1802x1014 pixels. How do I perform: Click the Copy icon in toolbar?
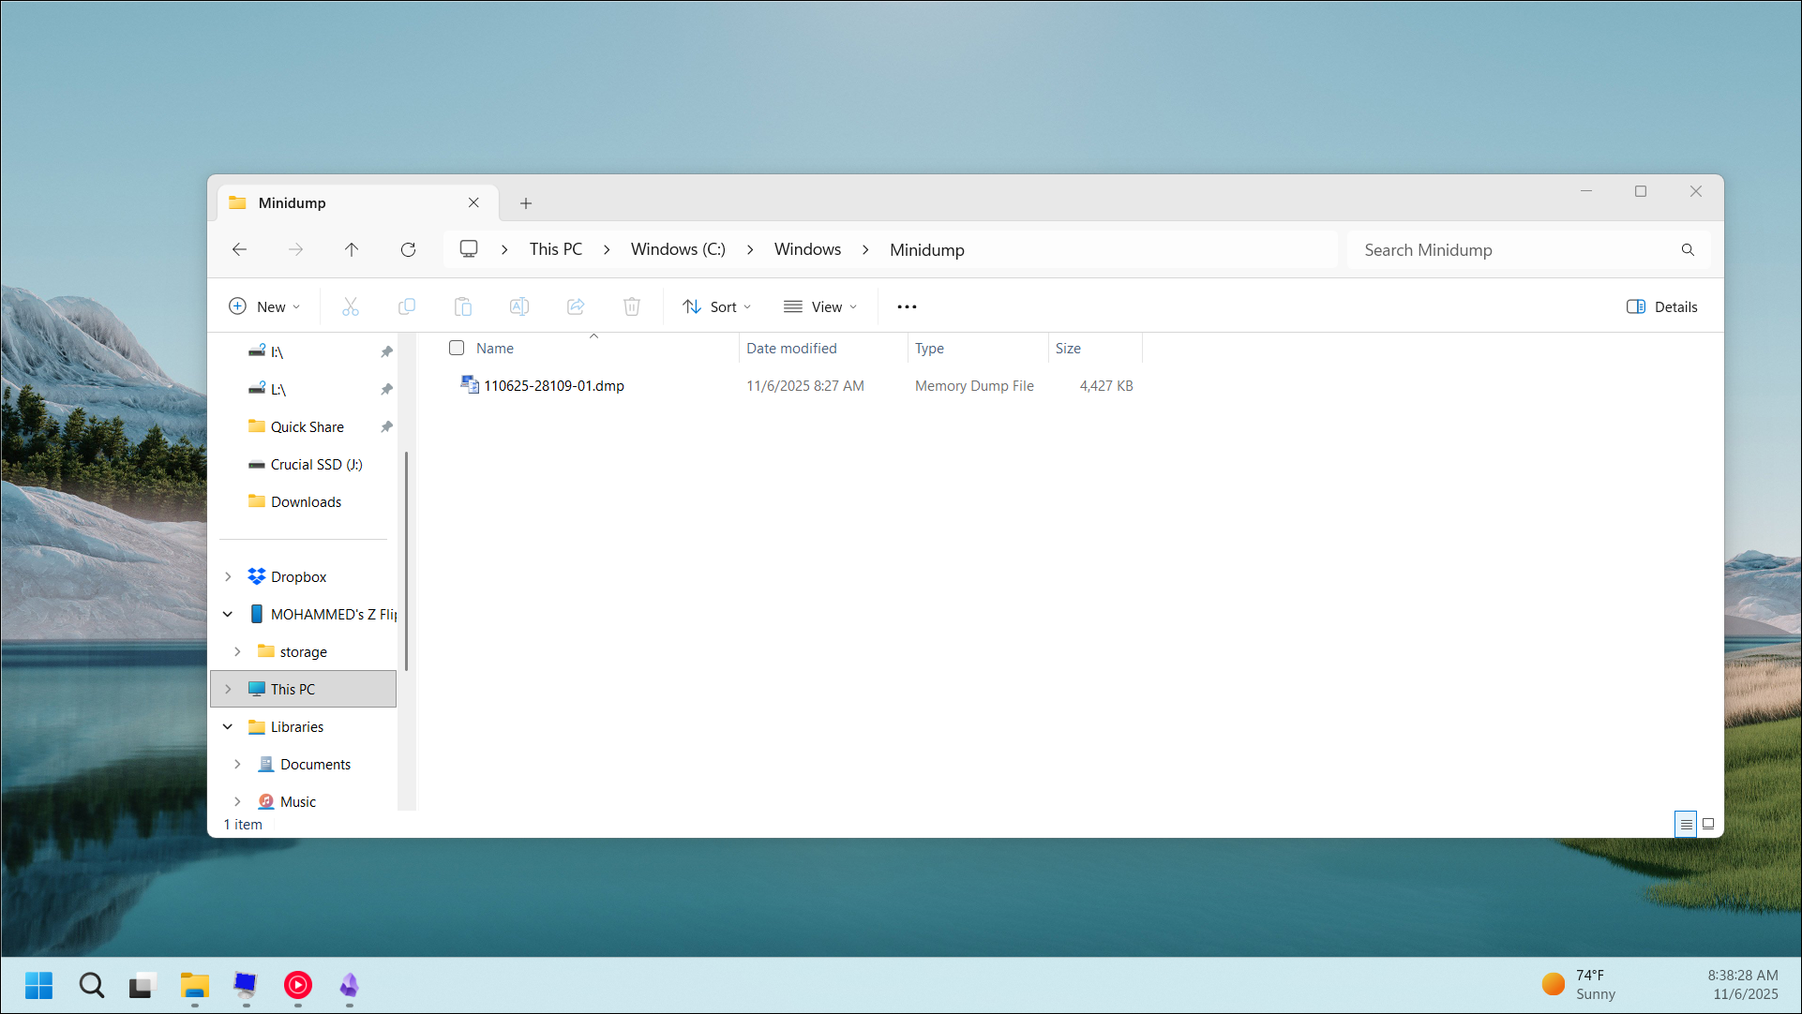point(407,306)
